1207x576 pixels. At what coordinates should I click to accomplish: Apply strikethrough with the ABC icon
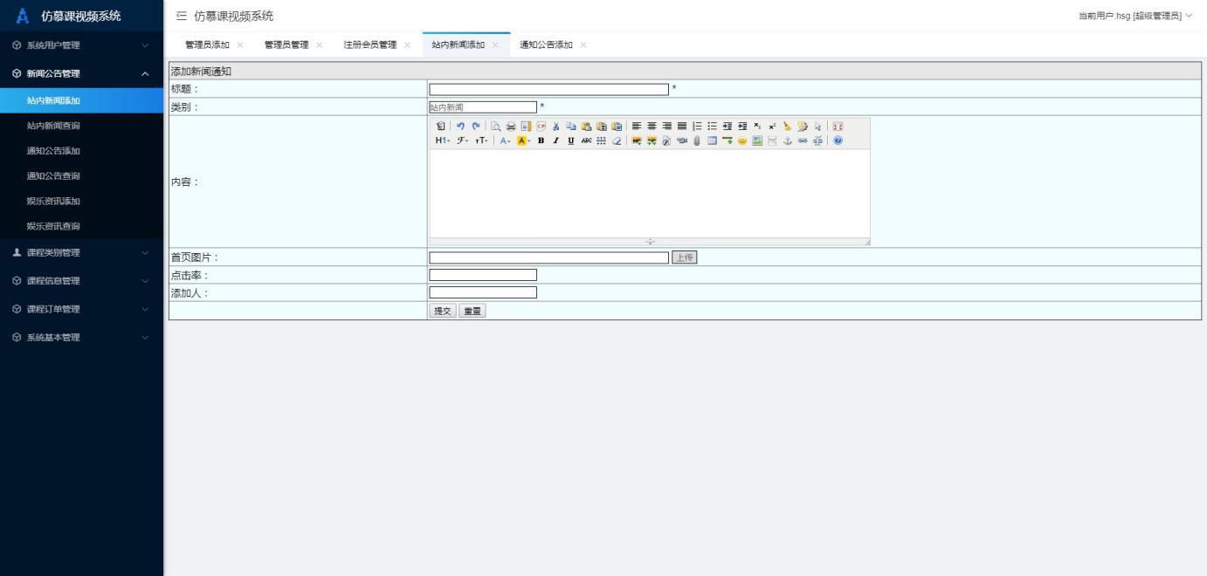(x=586, y=140)
